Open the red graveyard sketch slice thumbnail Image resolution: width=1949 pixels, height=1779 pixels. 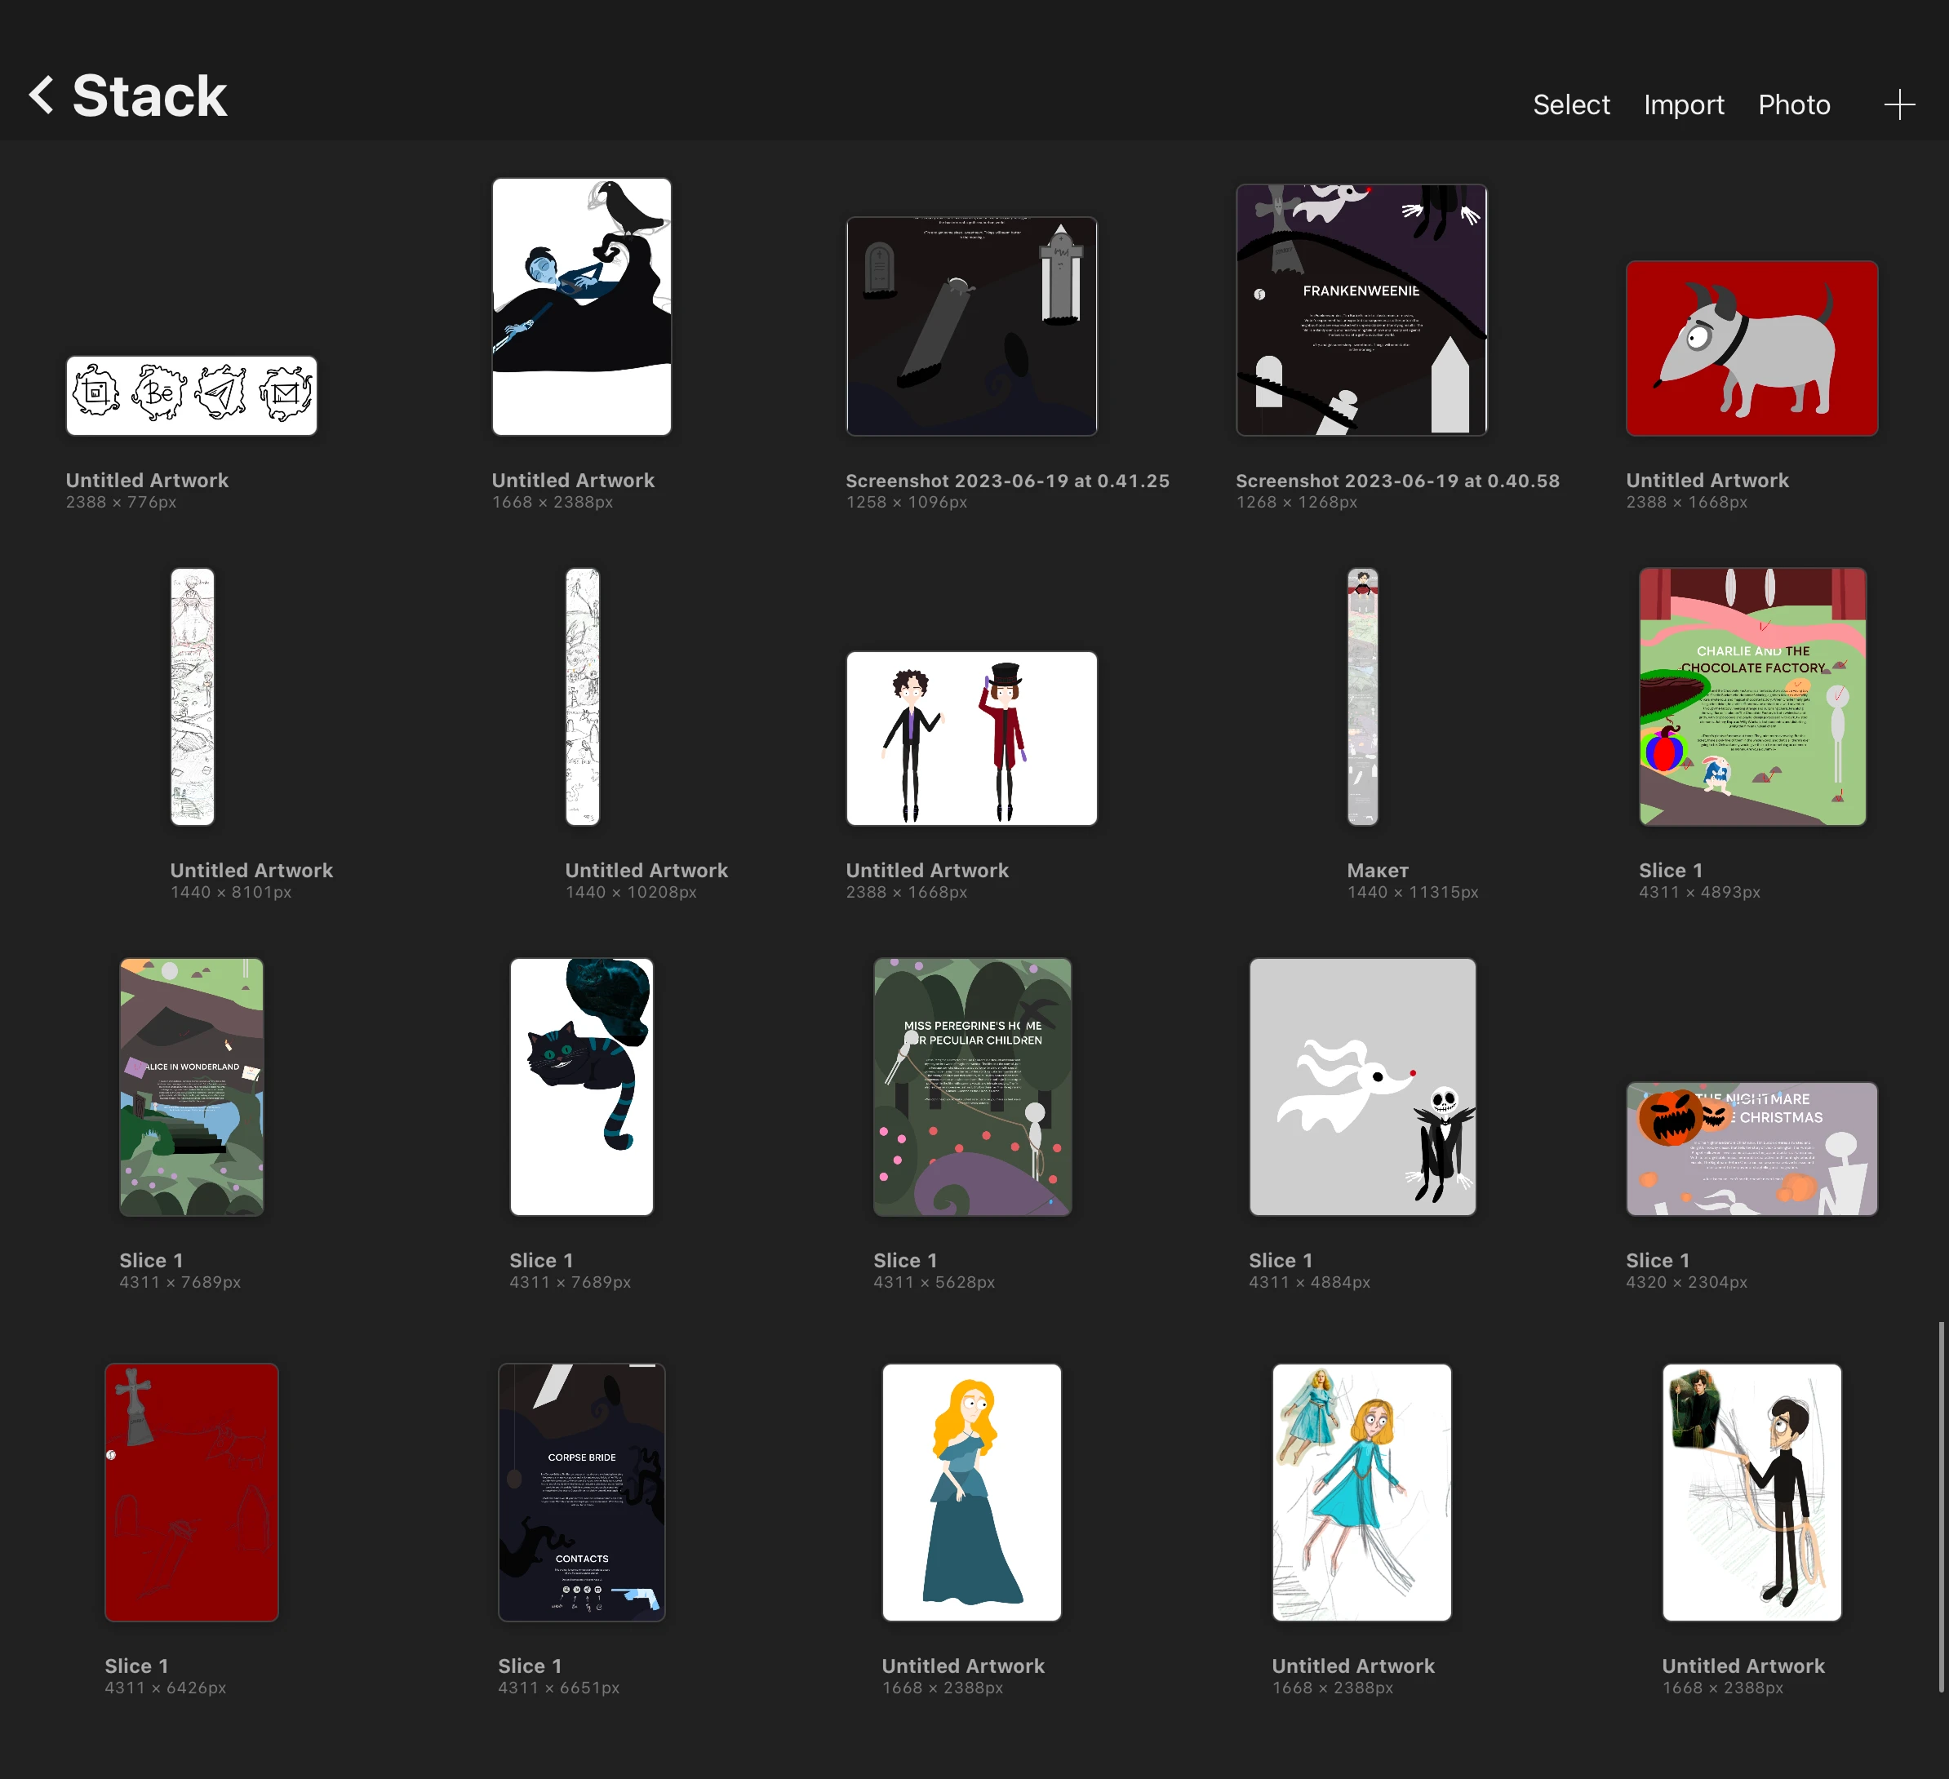192,1492
